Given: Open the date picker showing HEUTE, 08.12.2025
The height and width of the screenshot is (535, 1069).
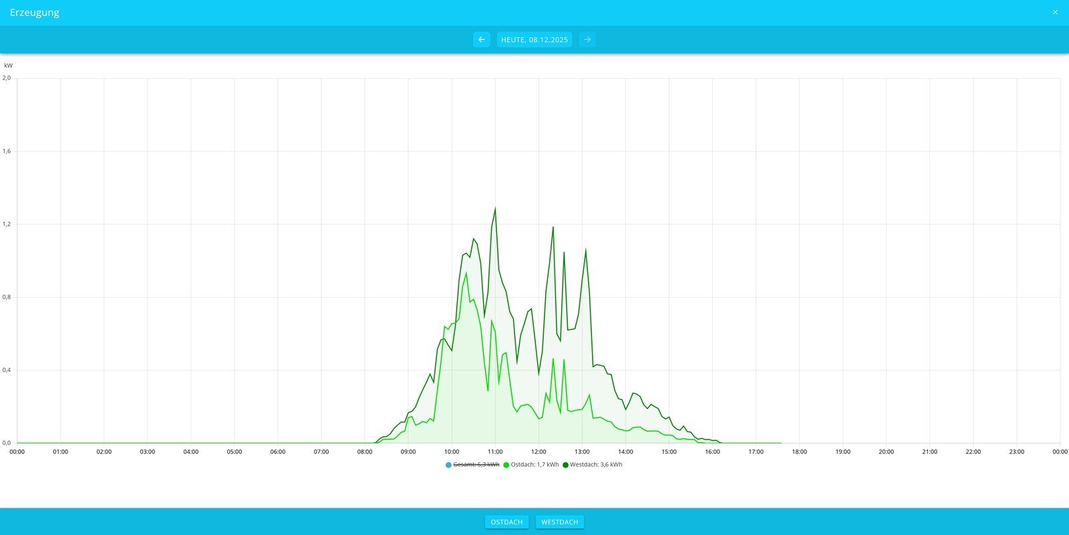Looking at the screenshot, I should pos(534,39).
